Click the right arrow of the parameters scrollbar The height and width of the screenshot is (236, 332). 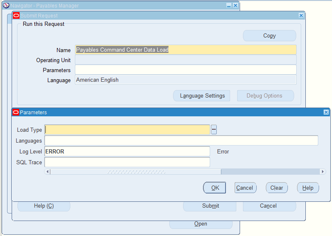click(x=323, y=171)
